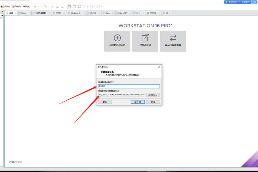Click the 取消 button
This screenshot has height=172, width=258.
point(153,102)
